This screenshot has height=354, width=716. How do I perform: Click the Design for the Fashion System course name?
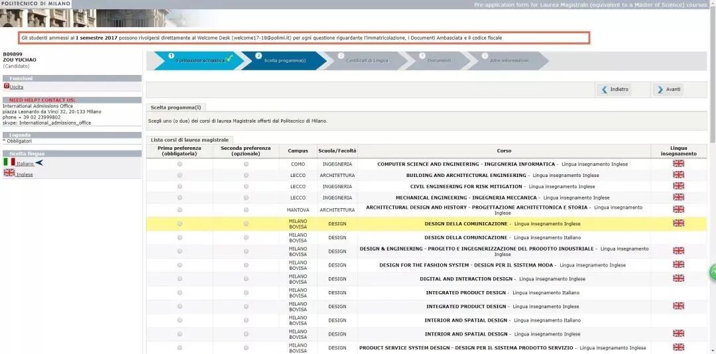[467, 265]
